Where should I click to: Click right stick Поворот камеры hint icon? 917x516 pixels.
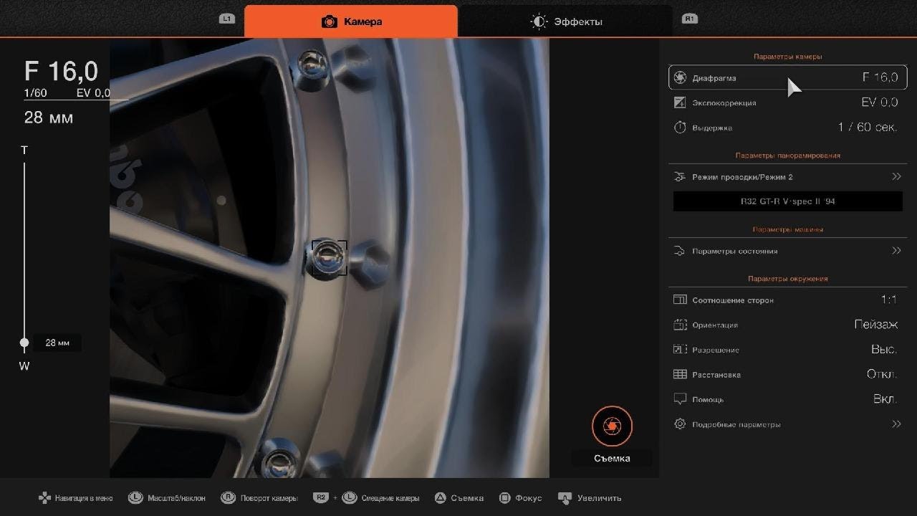coord(228,498)
